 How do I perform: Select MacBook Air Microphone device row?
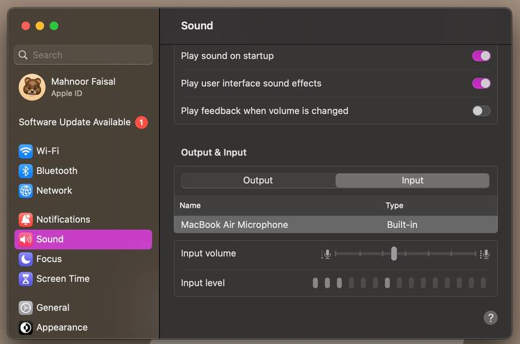[x=335, y=224]
